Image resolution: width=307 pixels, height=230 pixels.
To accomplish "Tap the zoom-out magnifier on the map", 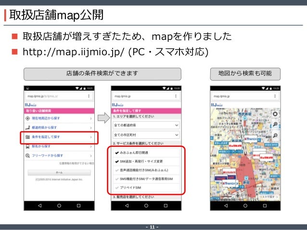I will 275,135.
